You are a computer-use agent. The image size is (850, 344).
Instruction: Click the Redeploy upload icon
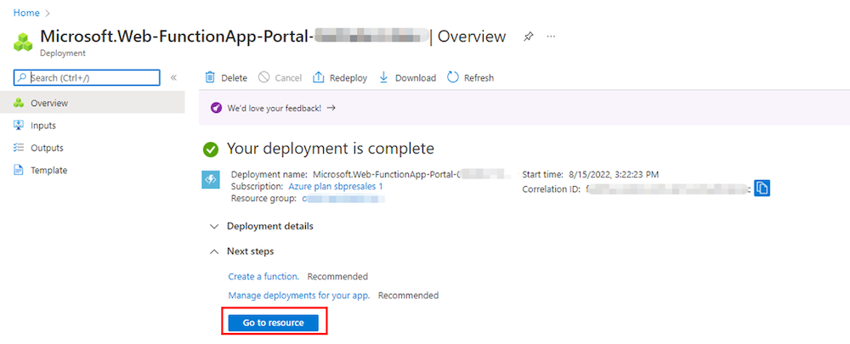(x=319, y=77)
